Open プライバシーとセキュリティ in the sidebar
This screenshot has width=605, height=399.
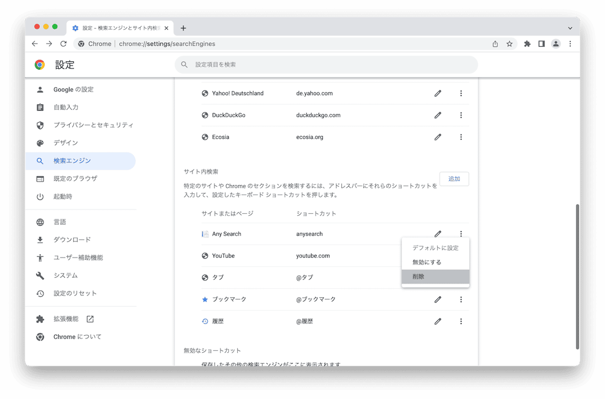[93, 125]
